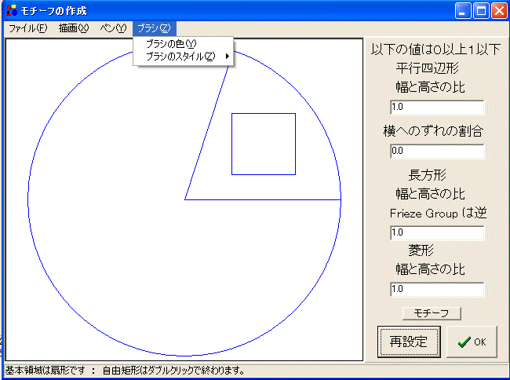Choose ブラシの色(Y) from the menu
Screen dimensions: 510x380
pos(183,44)
